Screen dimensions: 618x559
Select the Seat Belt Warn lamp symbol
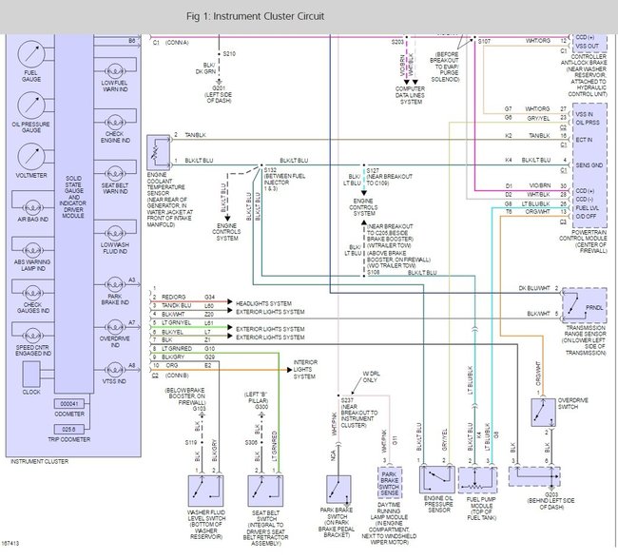[115, 174]
